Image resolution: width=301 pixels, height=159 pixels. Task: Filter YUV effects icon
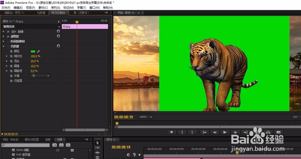68,145
